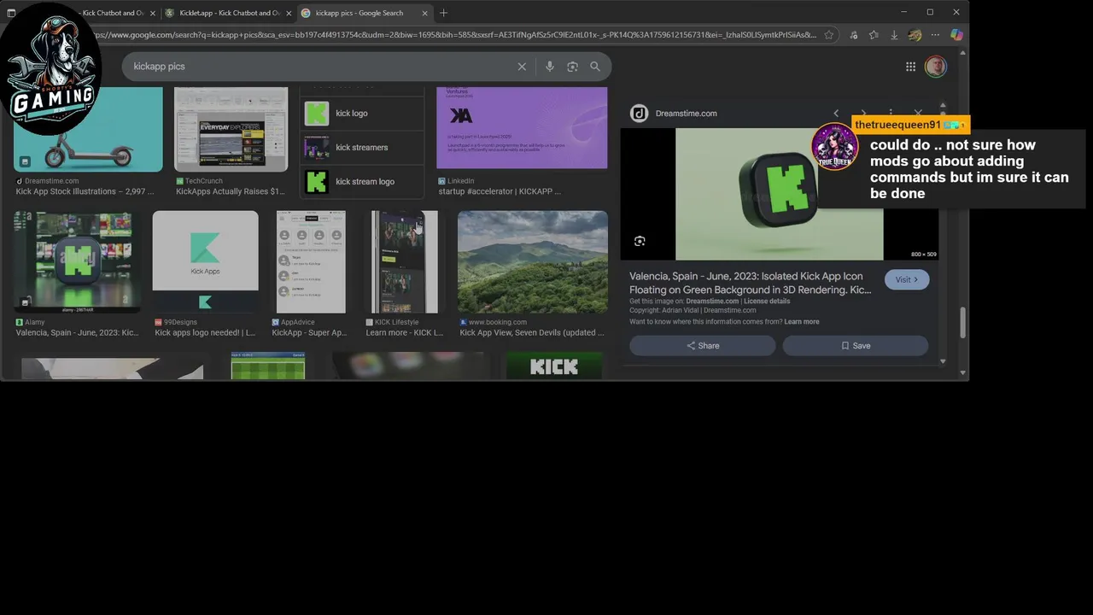Open the read aloud toolbar icon

(853, 35)
